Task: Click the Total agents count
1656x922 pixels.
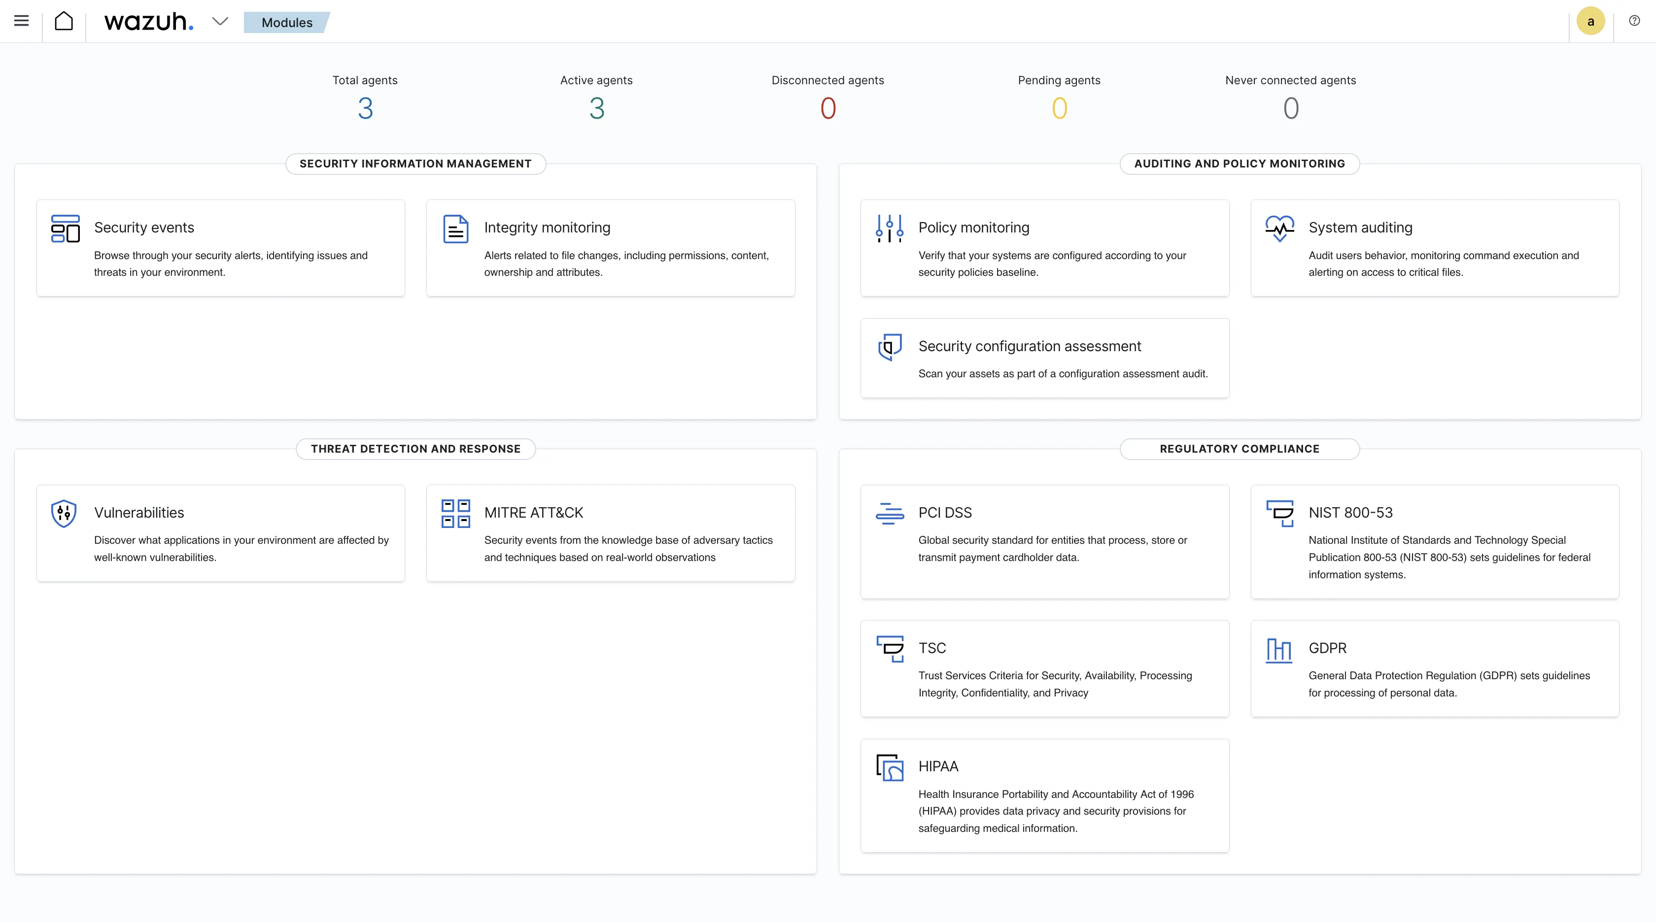Action: tap(365, 108)
